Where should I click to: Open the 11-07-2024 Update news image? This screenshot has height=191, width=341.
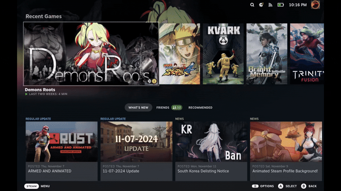click(136, 142)
